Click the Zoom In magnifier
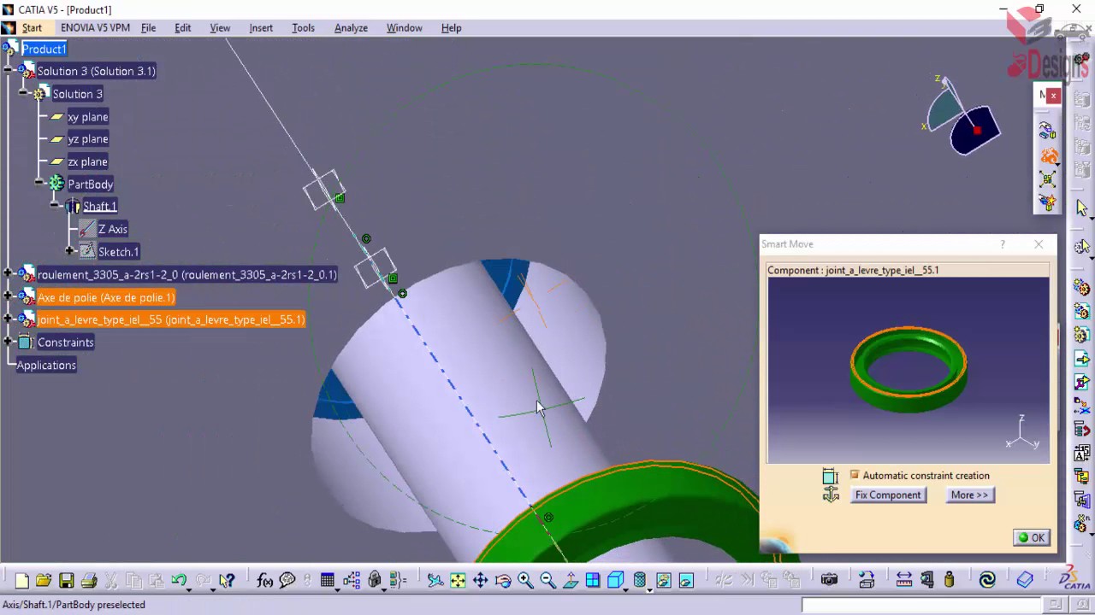Image resolution: width=1095 pixels, height=615 pixels. [x=525, y=581]
